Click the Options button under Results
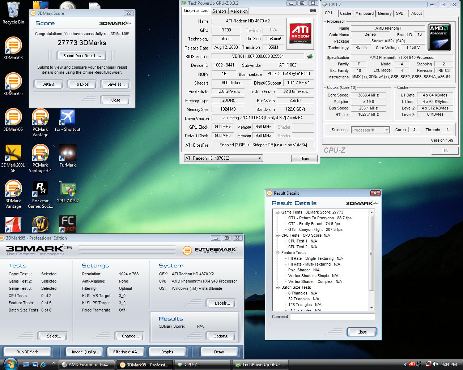This screenshot has height=370, width=463. click(222, 336)
